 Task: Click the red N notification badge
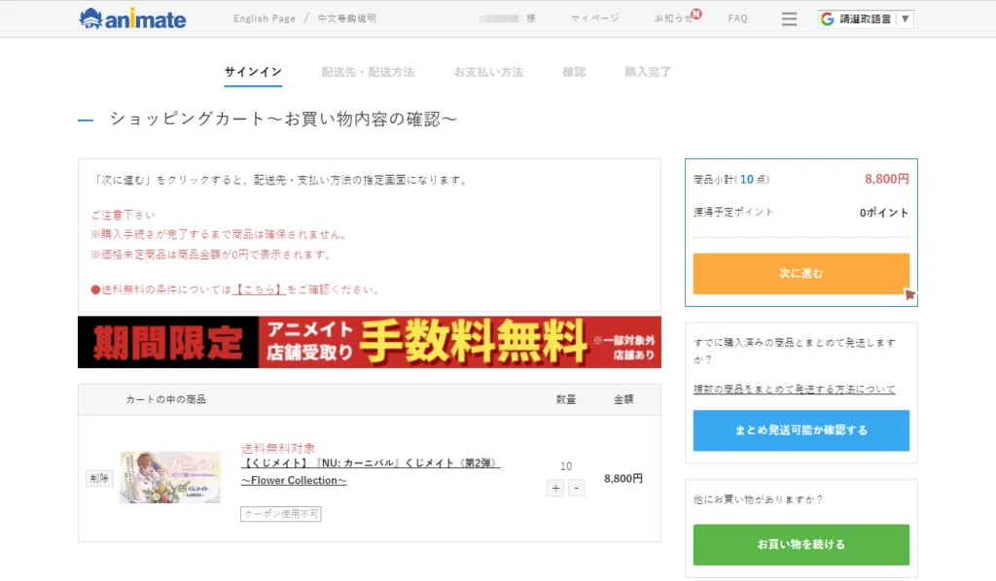[696, 14]
